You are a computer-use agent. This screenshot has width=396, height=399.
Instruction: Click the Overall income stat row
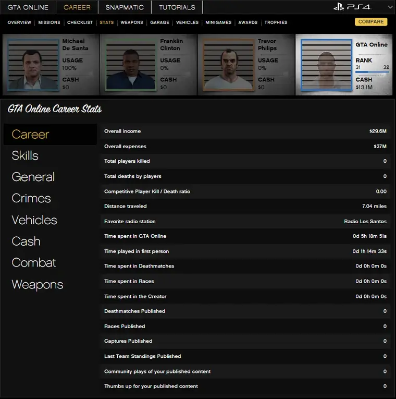tap(245, 131)
